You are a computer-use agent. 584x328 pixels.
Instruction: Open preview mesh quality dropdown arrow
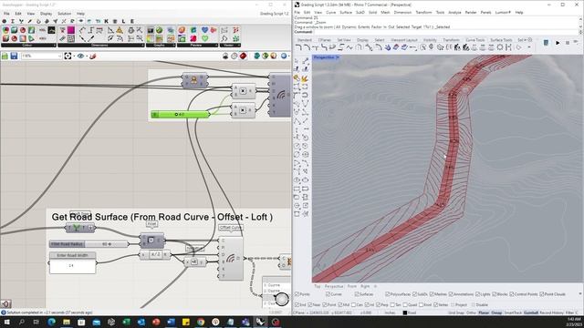[x=288, y=56]
